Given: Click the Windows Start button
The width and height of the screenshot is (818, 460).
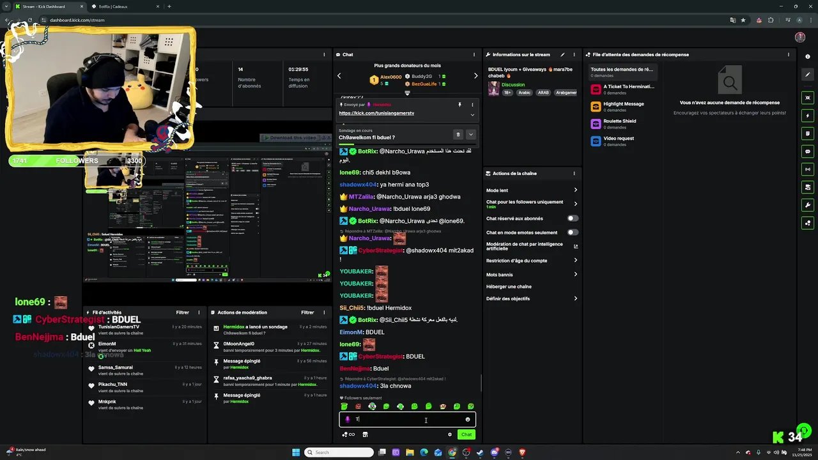Looking at the screenshot, I should click(x=296, y=452).
